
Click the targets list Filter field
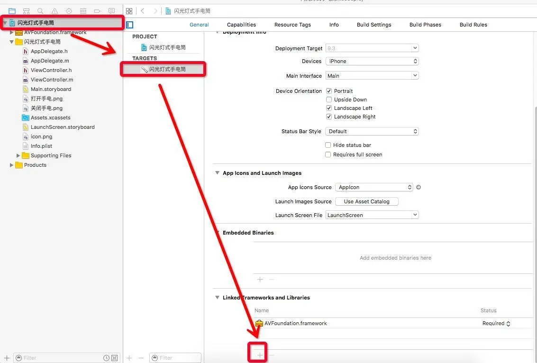click(175, 358)
